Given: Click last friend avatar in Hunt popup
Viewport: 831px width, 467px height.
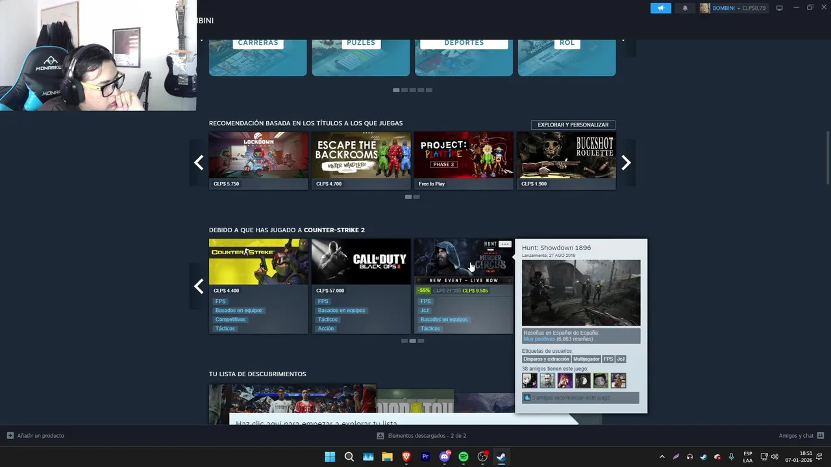Looking at the screenshot, I should [618, 380].
